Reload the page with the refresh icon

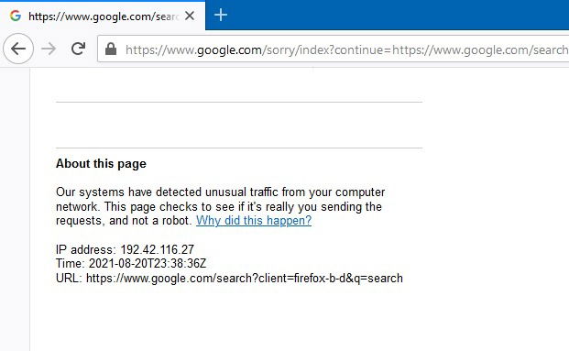coord(78,49)
